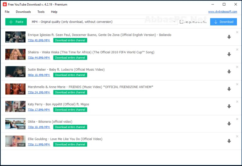
Task: Select the title 'Justin Bieber - Baby ft. Ludacris'
Action: click(x=66, y=70)
